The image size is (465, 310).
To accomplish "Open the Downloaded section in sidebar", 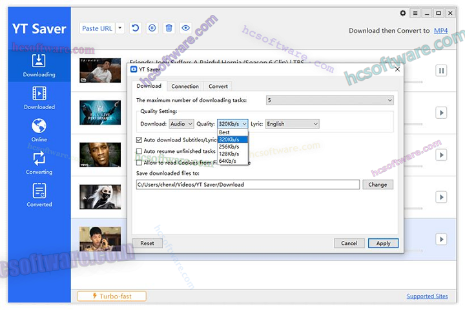I will point(39,98).
